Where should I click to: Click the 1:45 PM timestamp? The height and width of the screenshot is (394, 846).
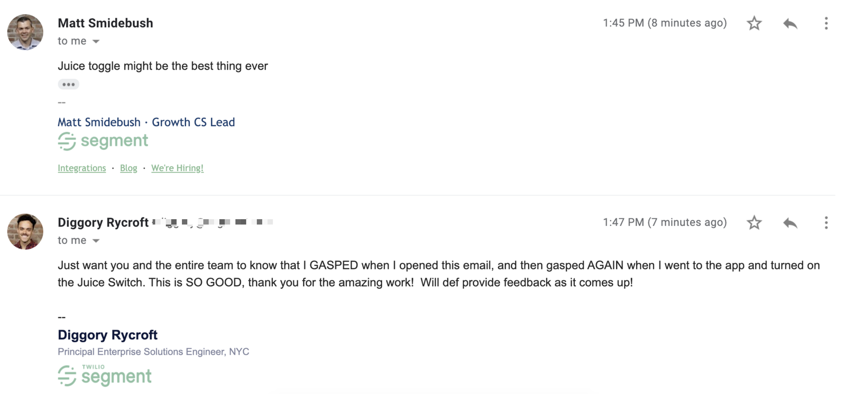tap(665, 23)
